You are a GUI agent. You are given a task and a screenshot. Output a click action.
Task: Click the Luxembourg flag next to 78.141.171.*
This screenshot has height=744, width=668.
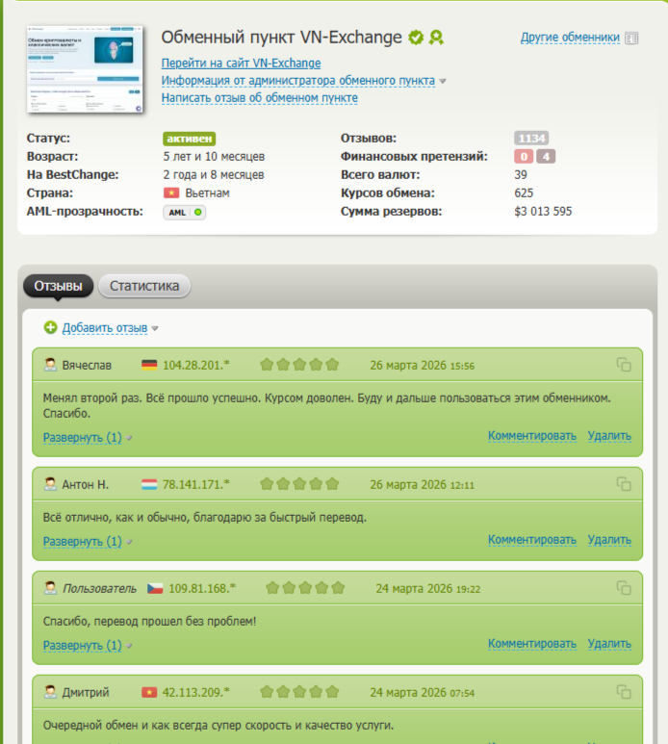(149, 484)
